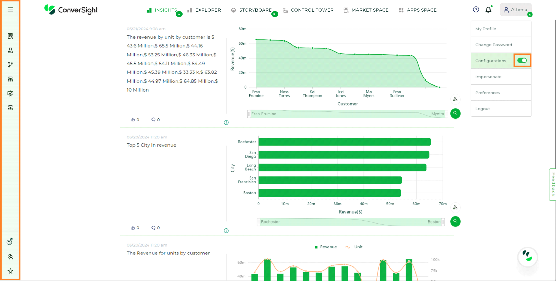Switch to the Explorer tab
Image resolution: width=556 pixels, height=281 pixels.
click(204, 10)
